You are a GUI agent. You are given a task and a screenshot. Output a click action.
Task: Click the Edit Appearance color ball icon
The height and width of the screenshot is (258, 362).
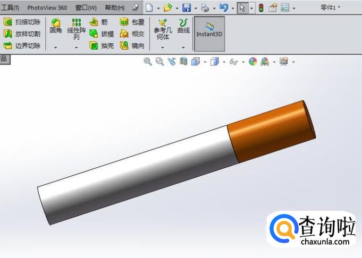253,62
